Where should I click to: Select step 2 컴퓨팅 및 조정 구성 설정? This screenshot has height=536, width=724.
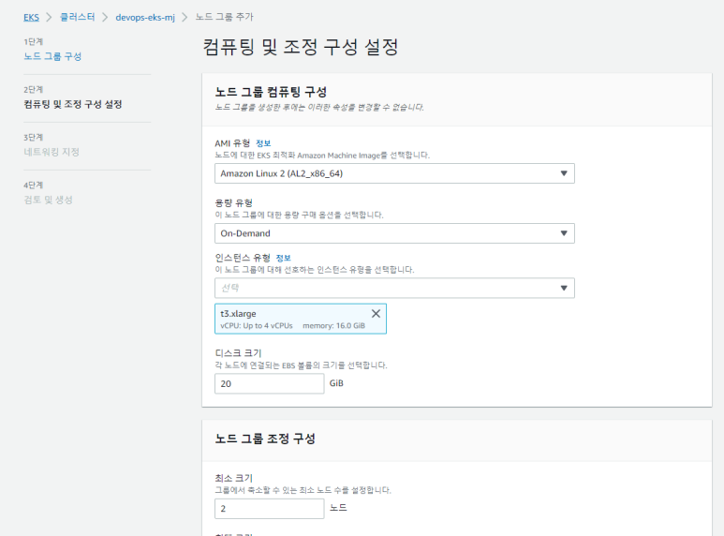pos(73,104)
